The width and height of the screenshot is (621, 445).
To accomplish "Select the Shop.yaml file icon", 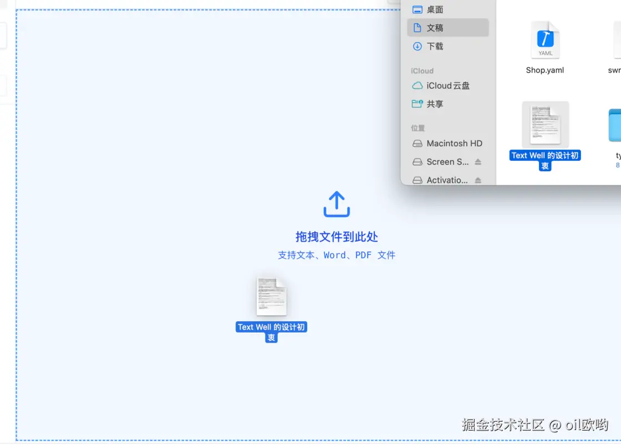I will point(545,40).
